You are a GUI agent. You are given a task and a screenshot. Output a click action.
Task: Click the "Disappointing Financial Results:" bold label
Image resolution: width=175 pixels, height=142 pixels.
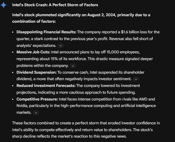[x=46, y=32]
